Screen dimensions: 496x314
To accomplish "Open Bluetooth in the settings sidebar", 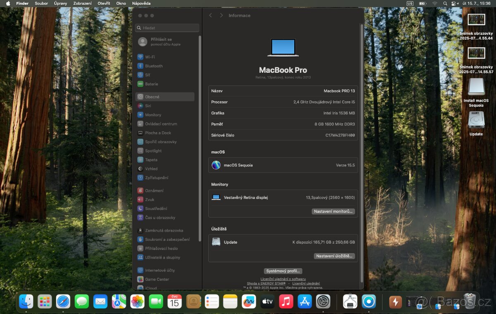I will [165, 66].
